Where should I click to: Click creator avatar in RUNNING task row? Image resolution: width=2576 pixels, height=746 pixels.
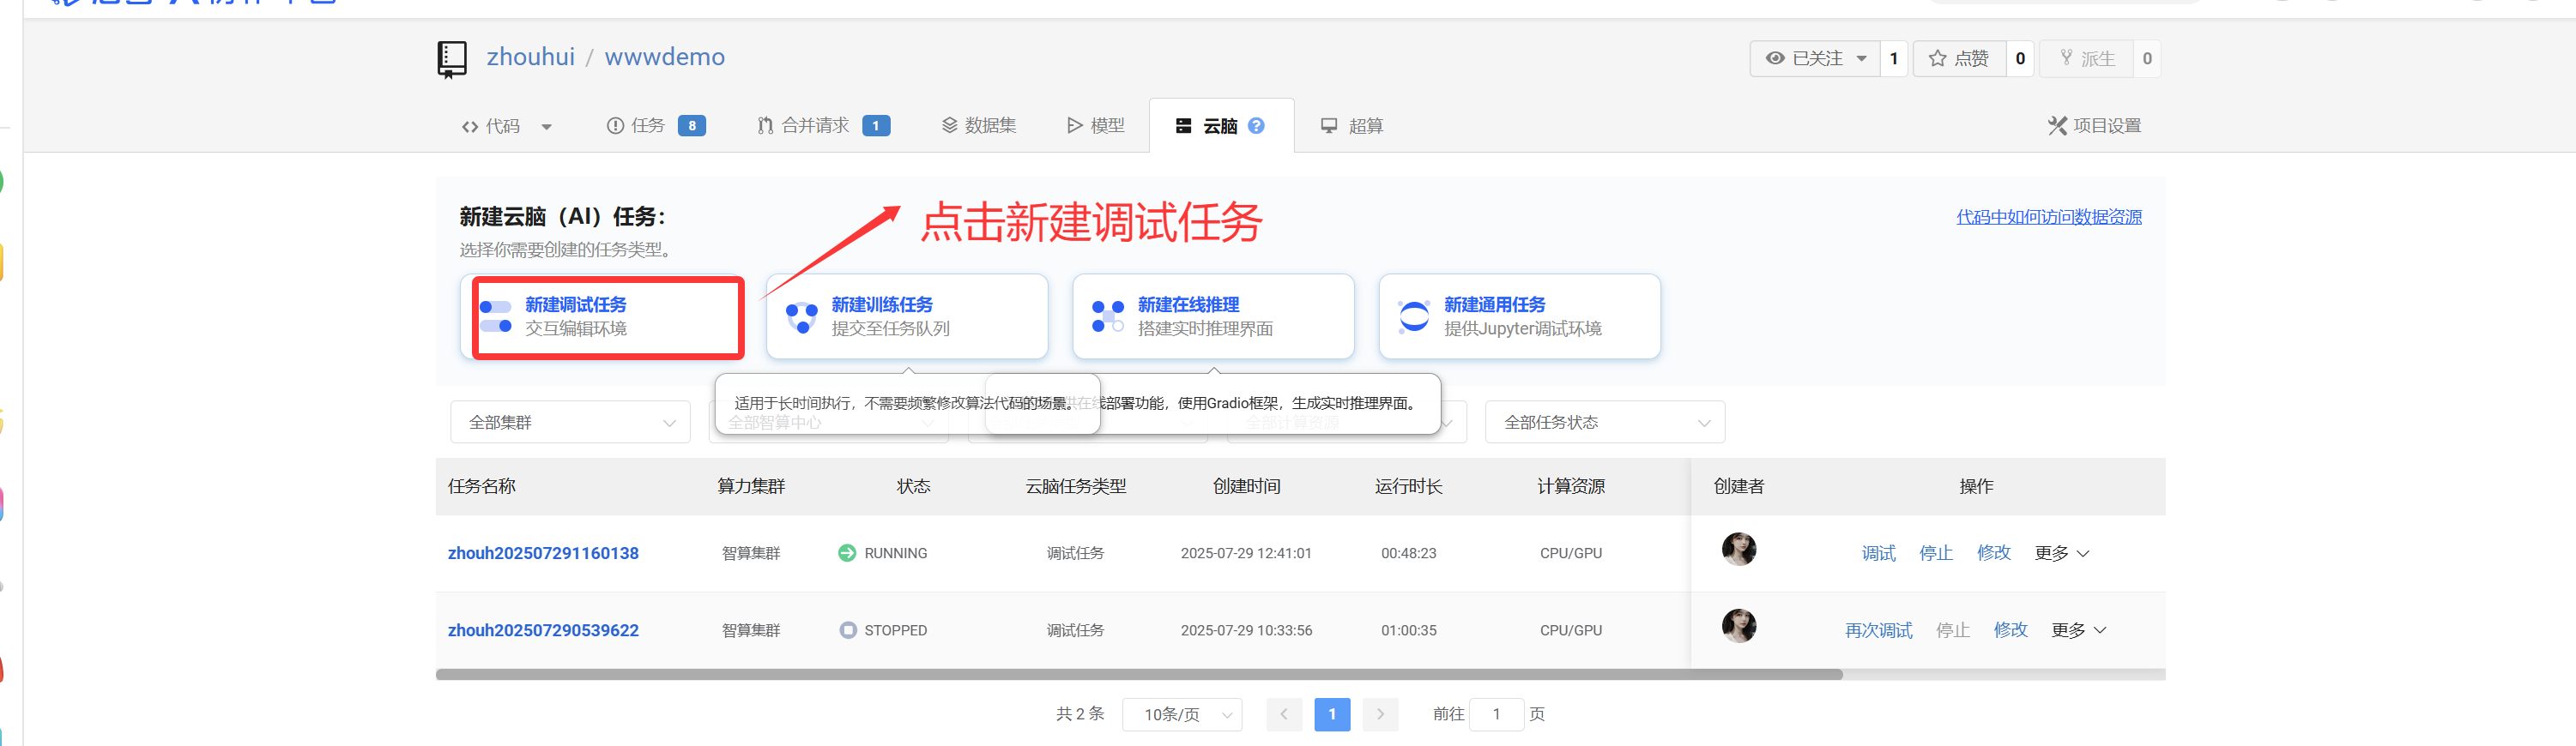pos(1739,550)
